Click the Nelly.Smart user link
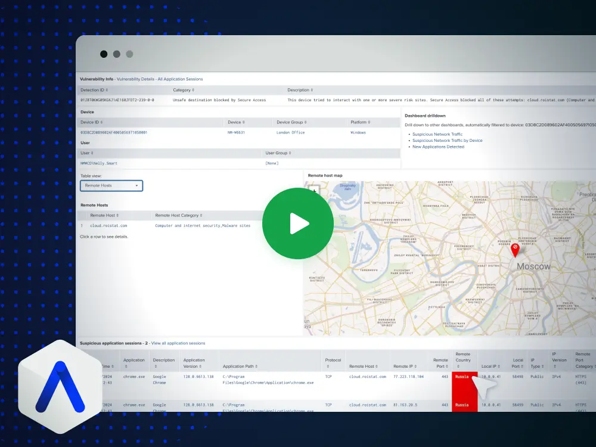This screenshot has width=596, height=447. [x=99, y=163]
